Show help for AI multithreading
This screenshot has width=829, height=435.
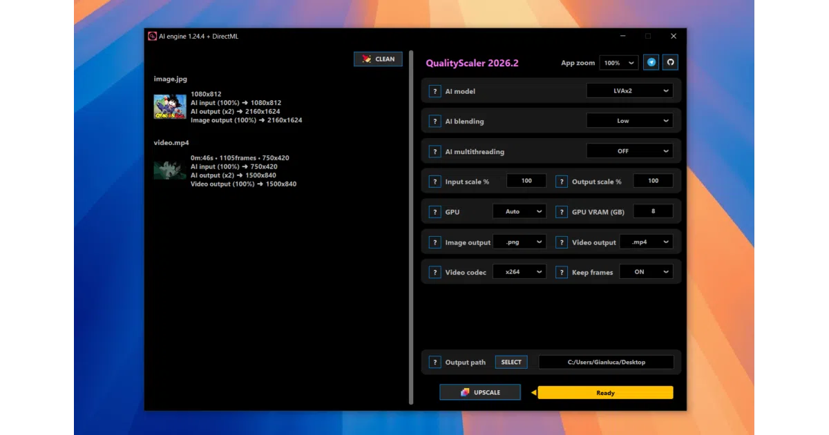point(435,151)
